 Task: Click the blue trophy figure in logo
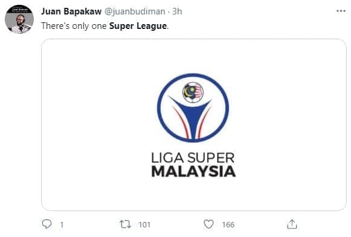(191, 118)
